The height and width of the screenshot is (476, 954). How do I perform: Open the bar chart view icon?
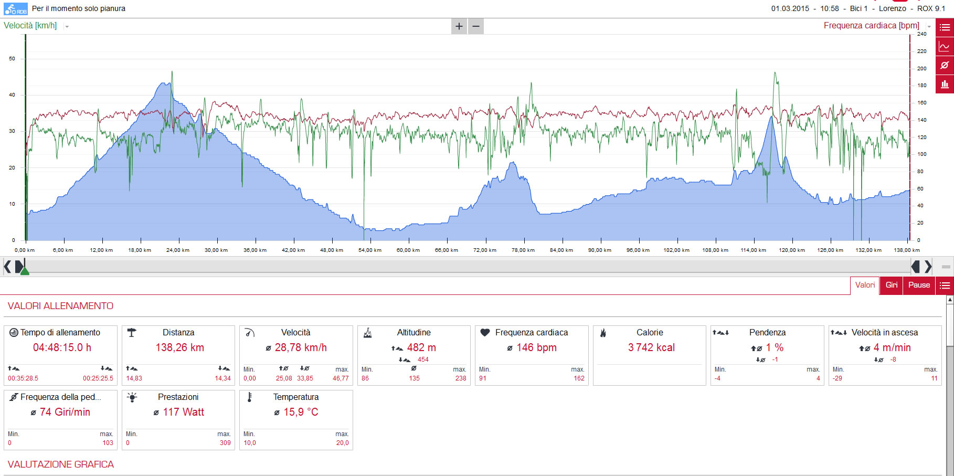point(945,84)
